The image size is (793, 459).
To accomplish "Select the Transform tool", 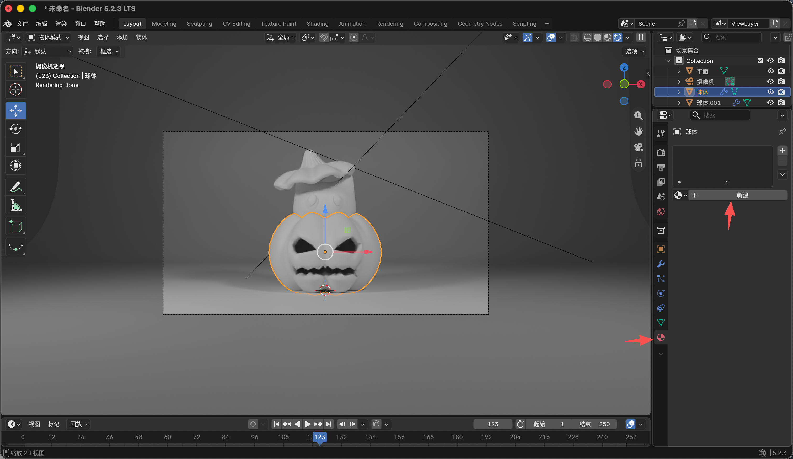I will (15, 166).
